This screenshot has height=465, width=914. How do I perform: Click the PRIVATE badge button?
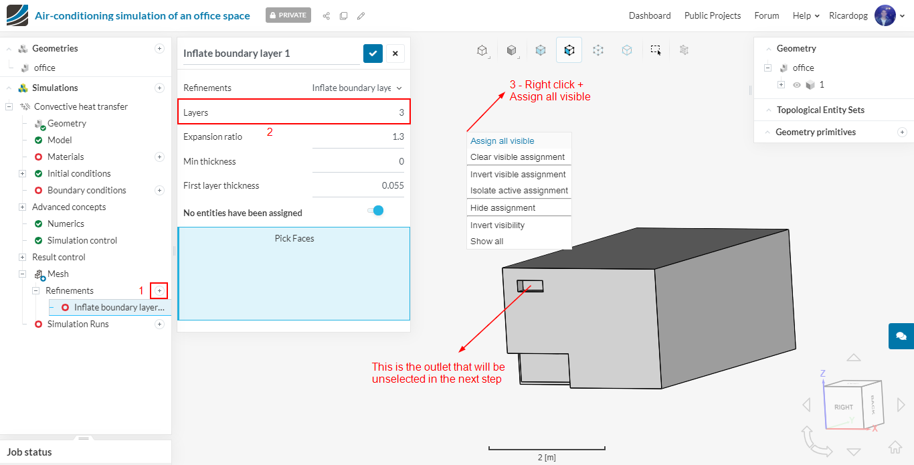coord(288,15)
